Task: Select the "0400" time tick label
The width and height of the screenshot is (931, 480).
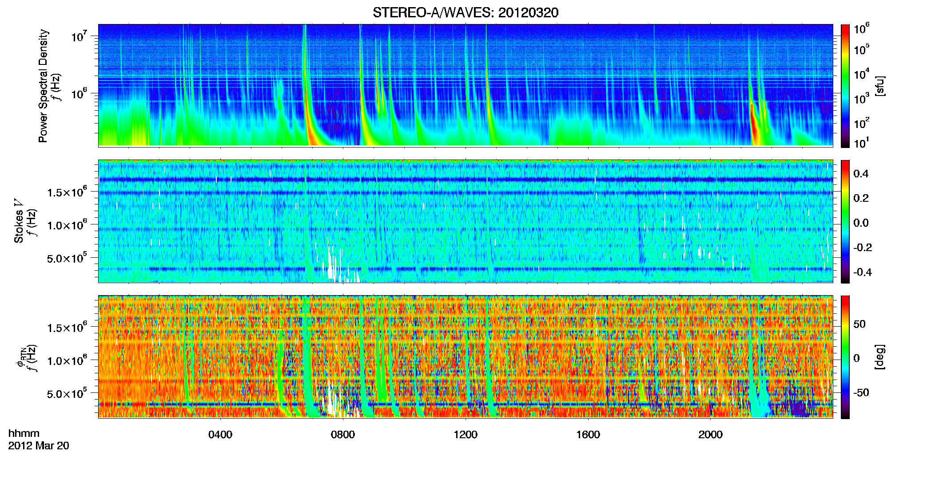Action: point(220,435)
